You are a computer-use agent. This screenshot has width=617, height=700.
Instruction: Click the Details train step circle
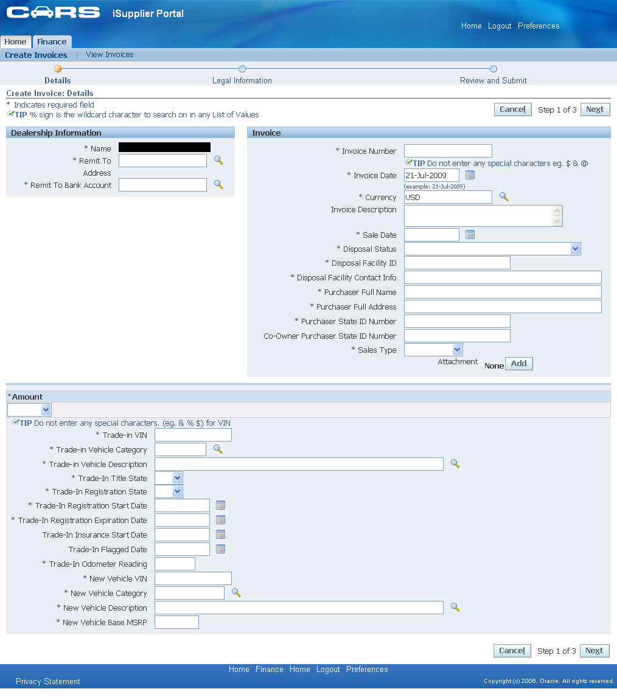point(58,69)
